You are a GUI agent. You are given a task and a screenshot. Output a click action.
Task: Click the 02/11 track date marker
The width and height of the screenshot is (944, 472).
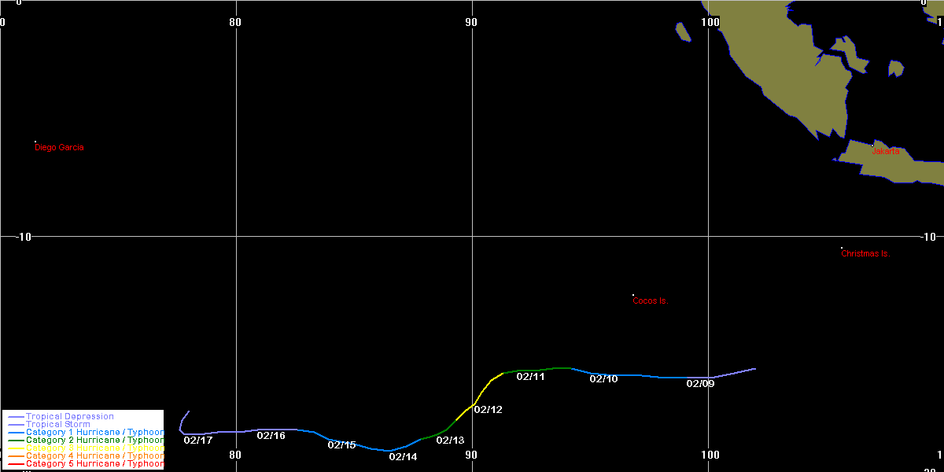[x=530, y=377]
